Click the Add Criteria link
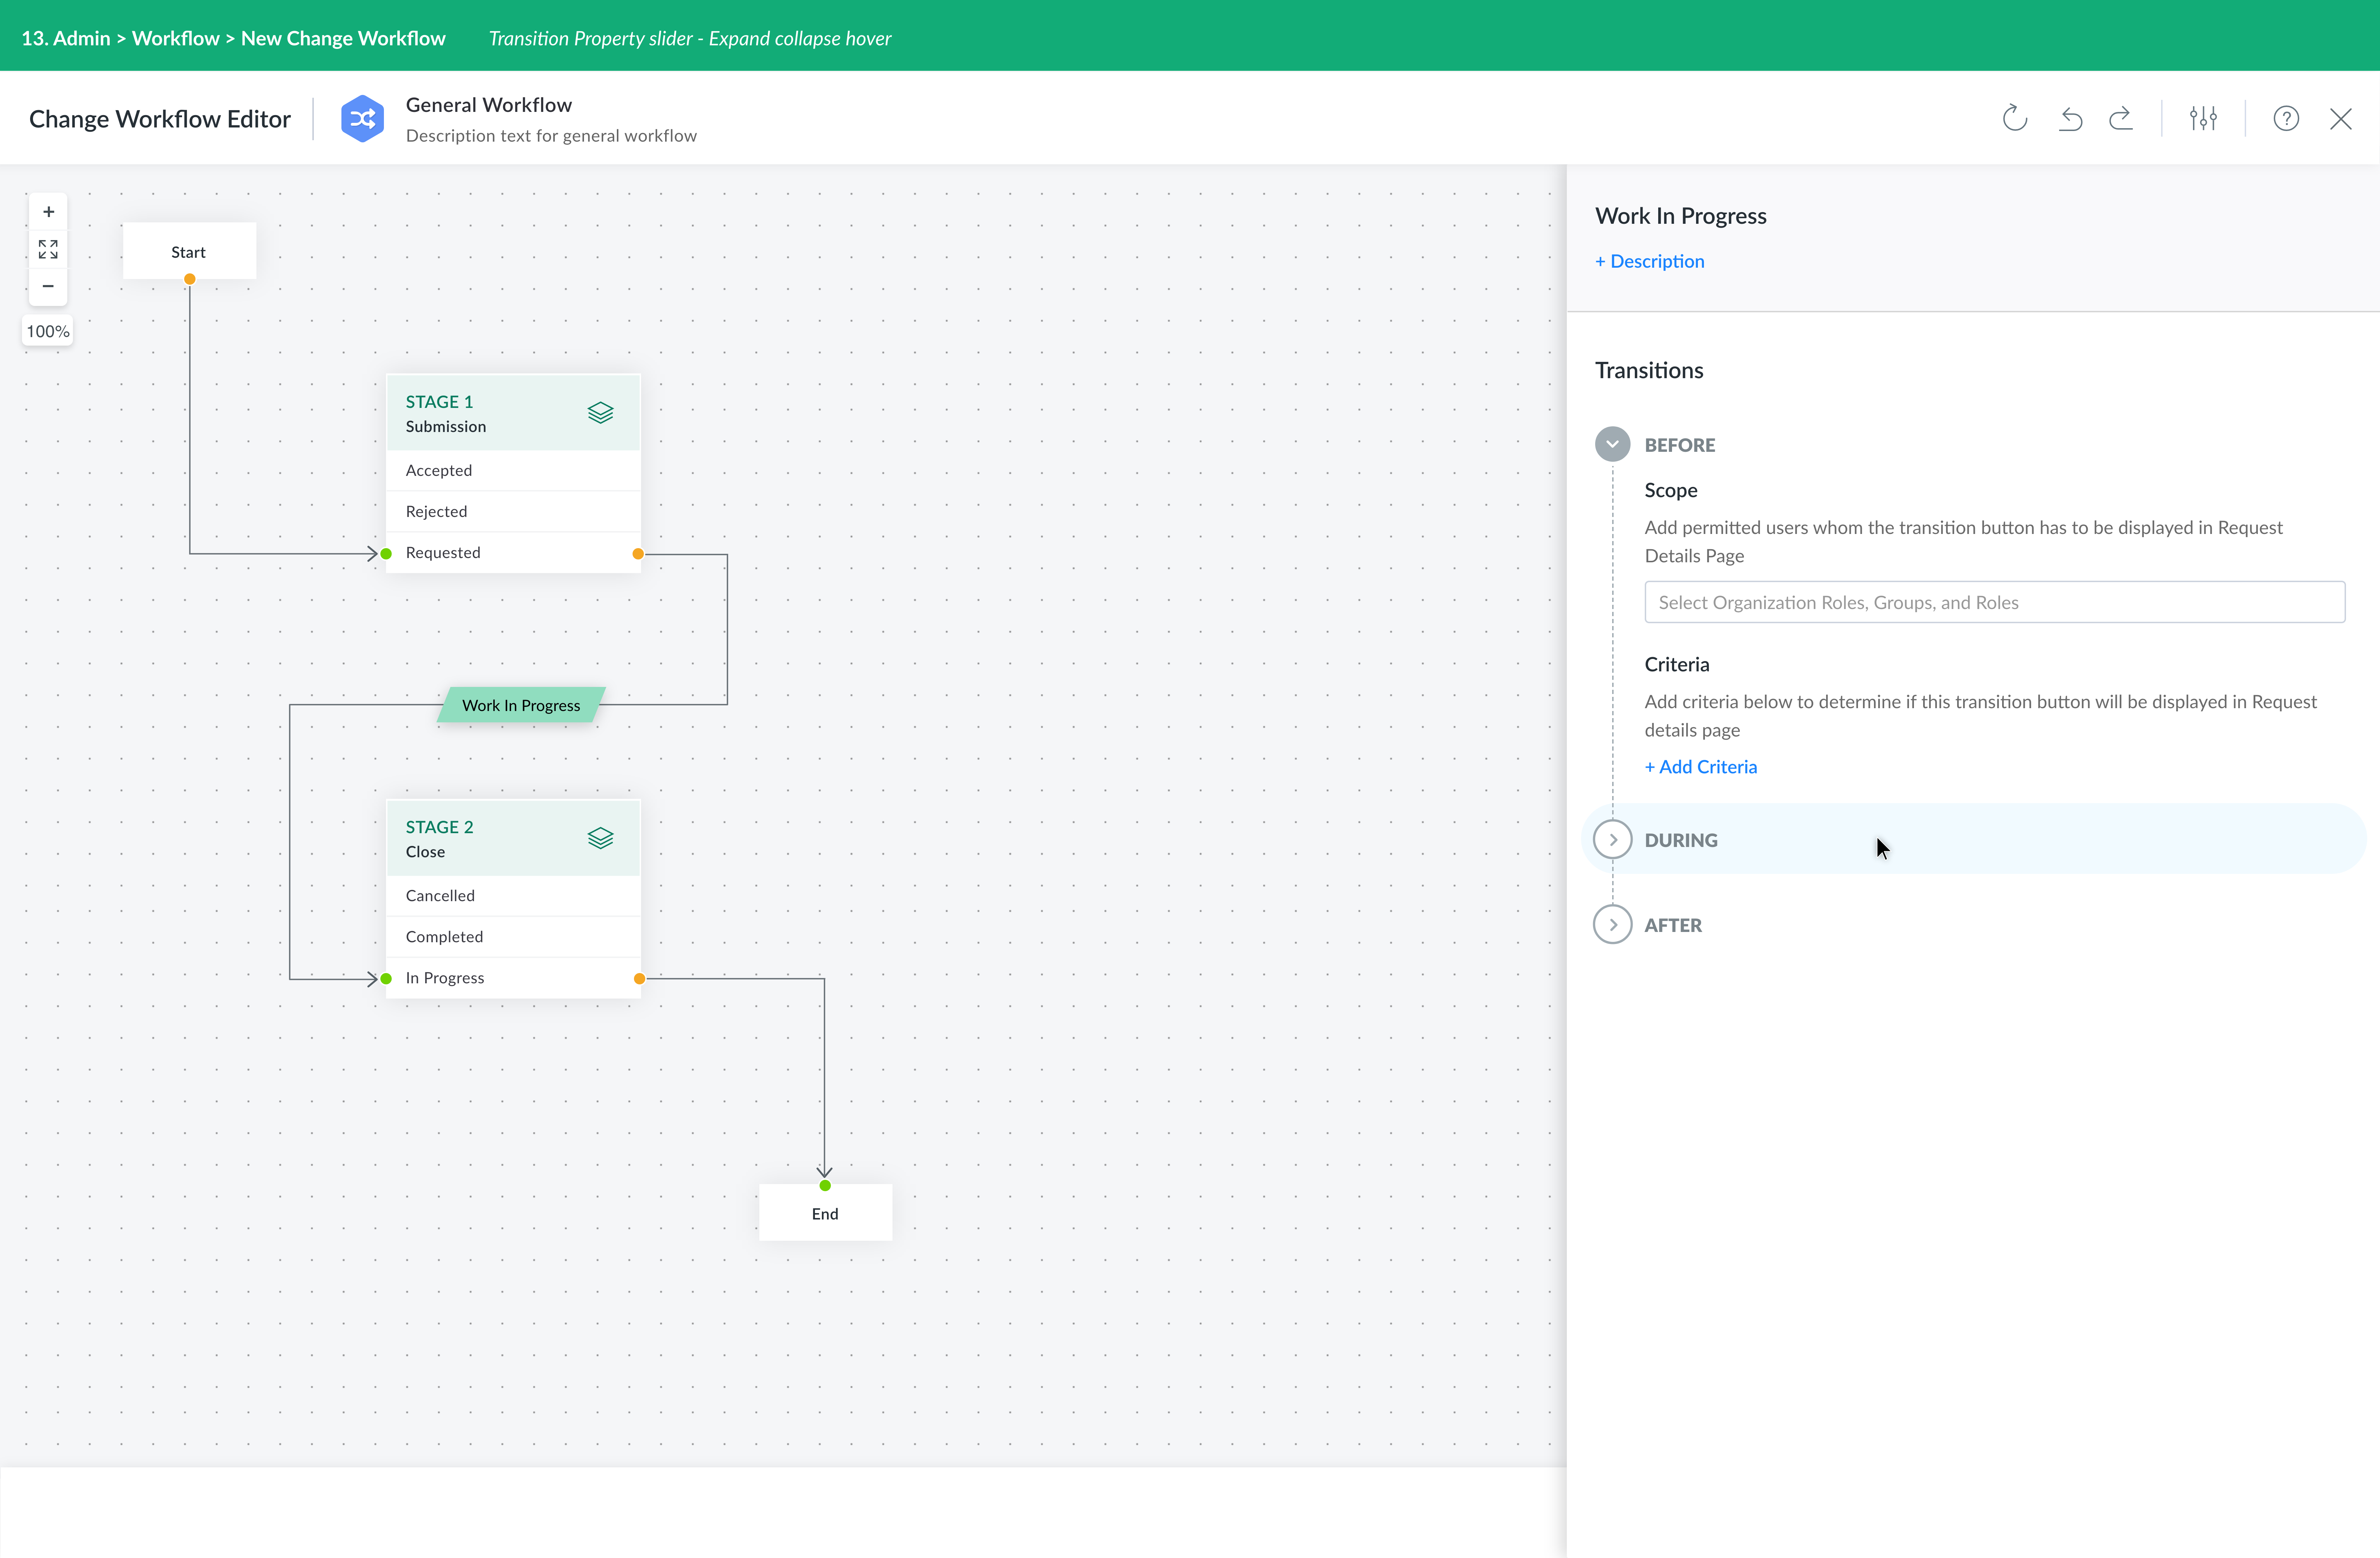The width and height of the screenshot is (2380, 1558). [x=1701, y=767]
